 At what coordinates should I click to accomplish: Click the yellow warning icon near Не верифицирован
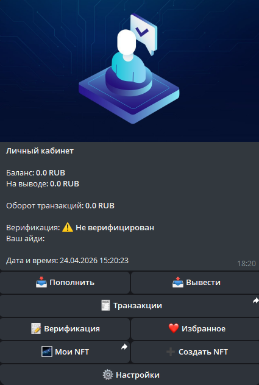(x=68, y=227)
